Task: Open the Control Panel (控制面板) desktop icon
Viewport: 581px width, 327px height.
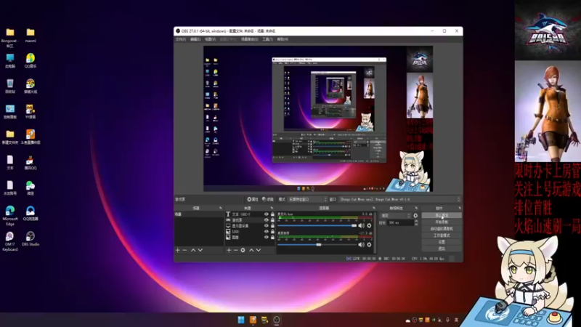Action: [x=10, y=111]
